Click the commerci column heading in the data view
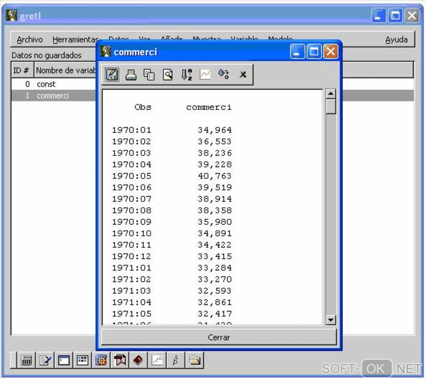This screenshot has height=379, width=426. coord(209,107)
